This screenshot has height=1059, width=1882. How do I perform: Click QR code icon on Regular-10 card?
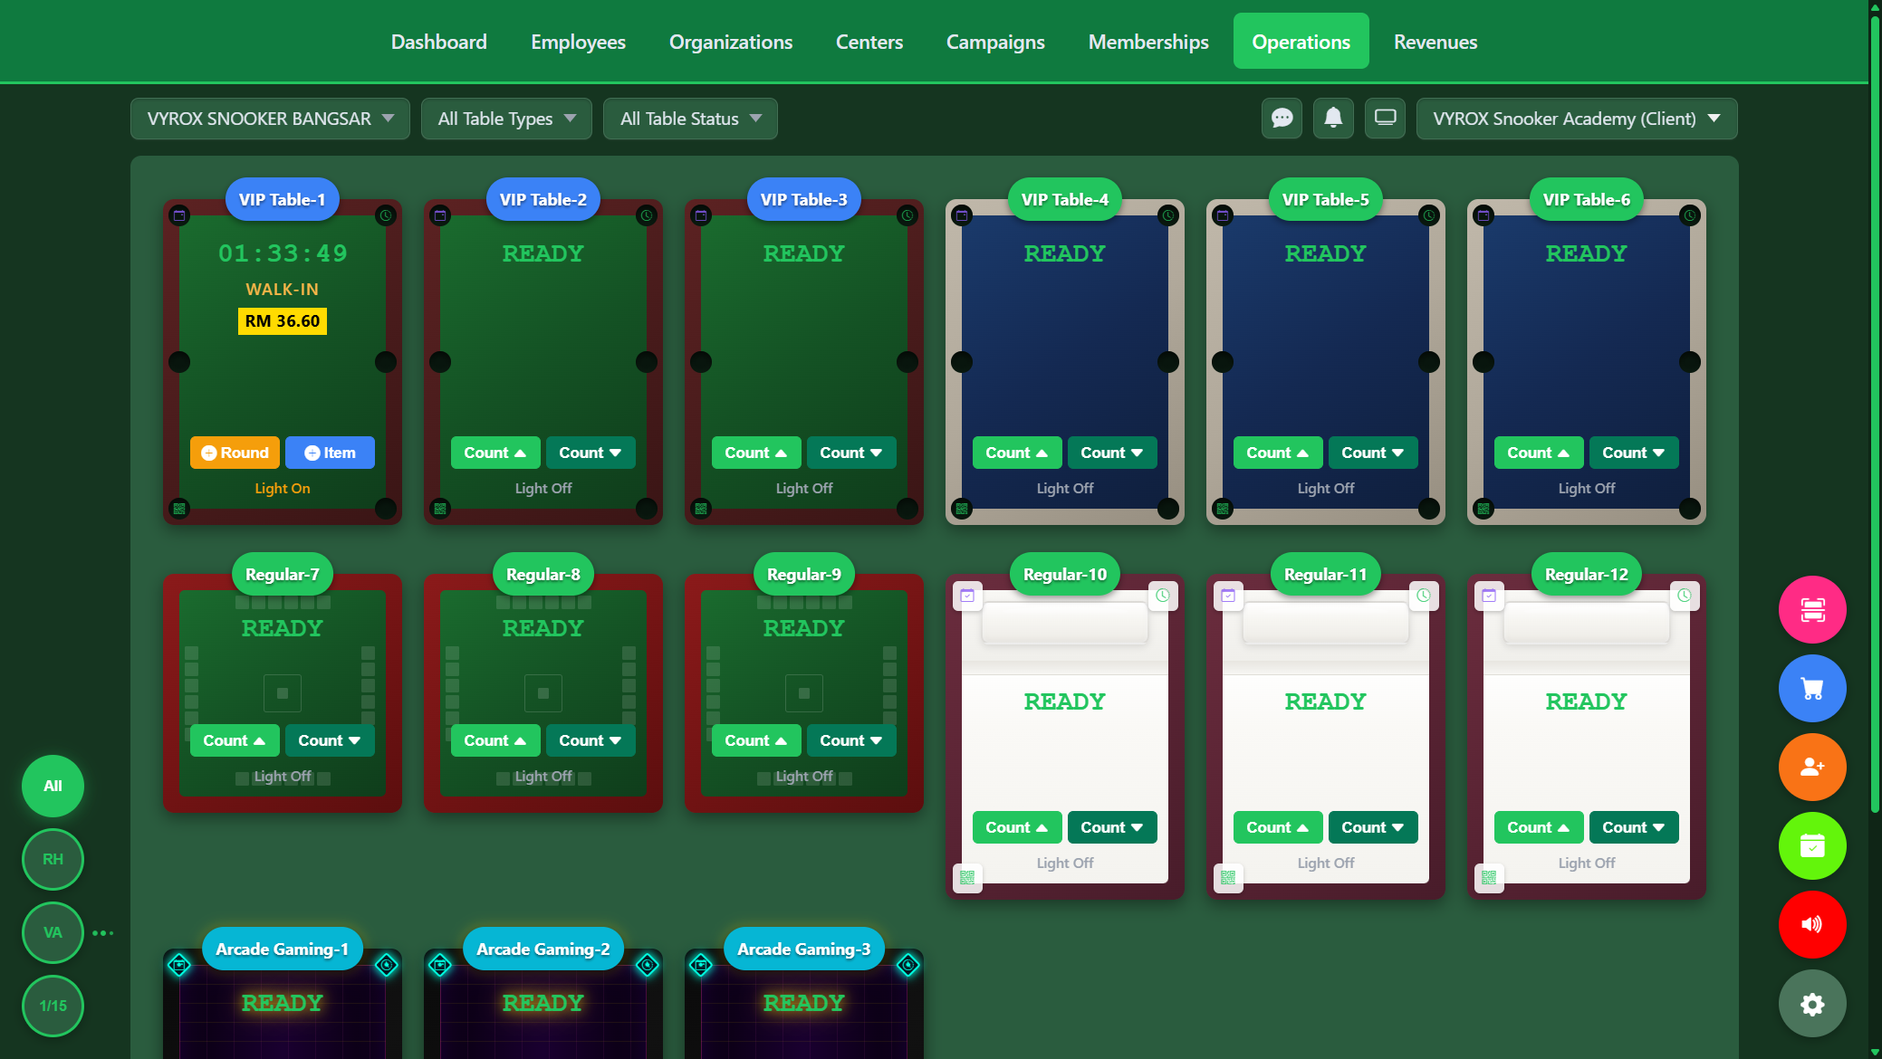tap(967, 877)
